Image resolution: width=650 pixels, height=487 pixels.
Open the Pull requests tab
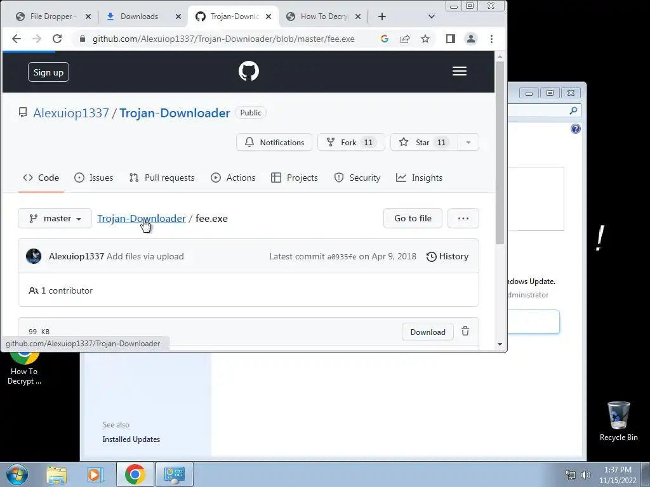click(162, 178)
